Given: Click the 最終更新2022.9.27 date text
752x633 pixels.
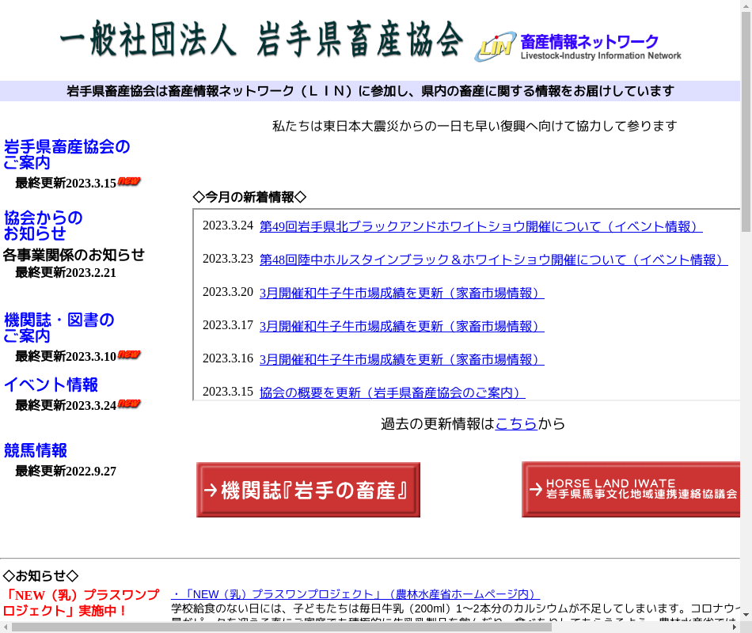Looking at the screenshot, I should (x=66, y=471).
